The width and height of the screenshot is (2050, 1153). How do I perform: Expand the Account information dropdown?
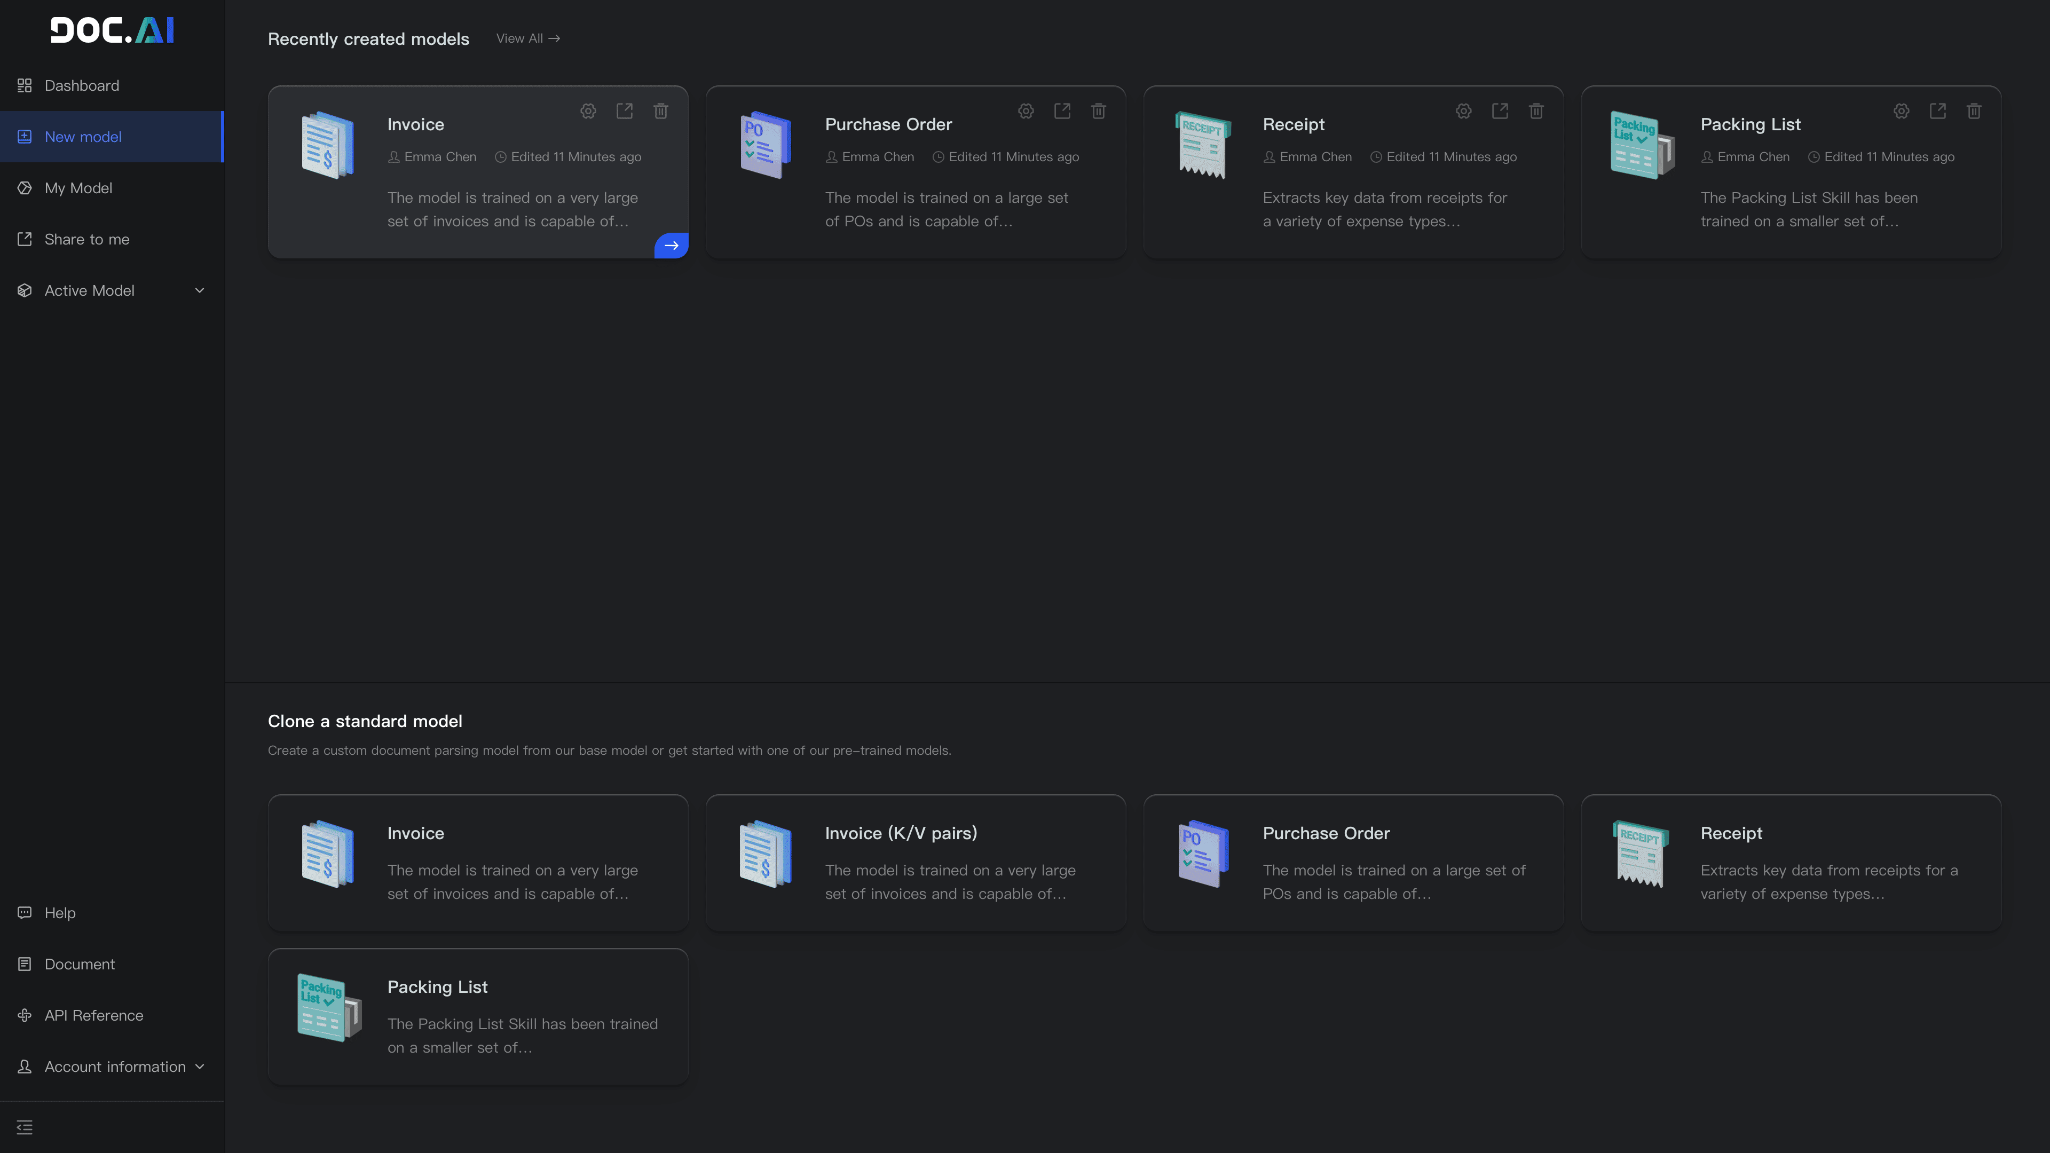click(x=200, y=1067)
